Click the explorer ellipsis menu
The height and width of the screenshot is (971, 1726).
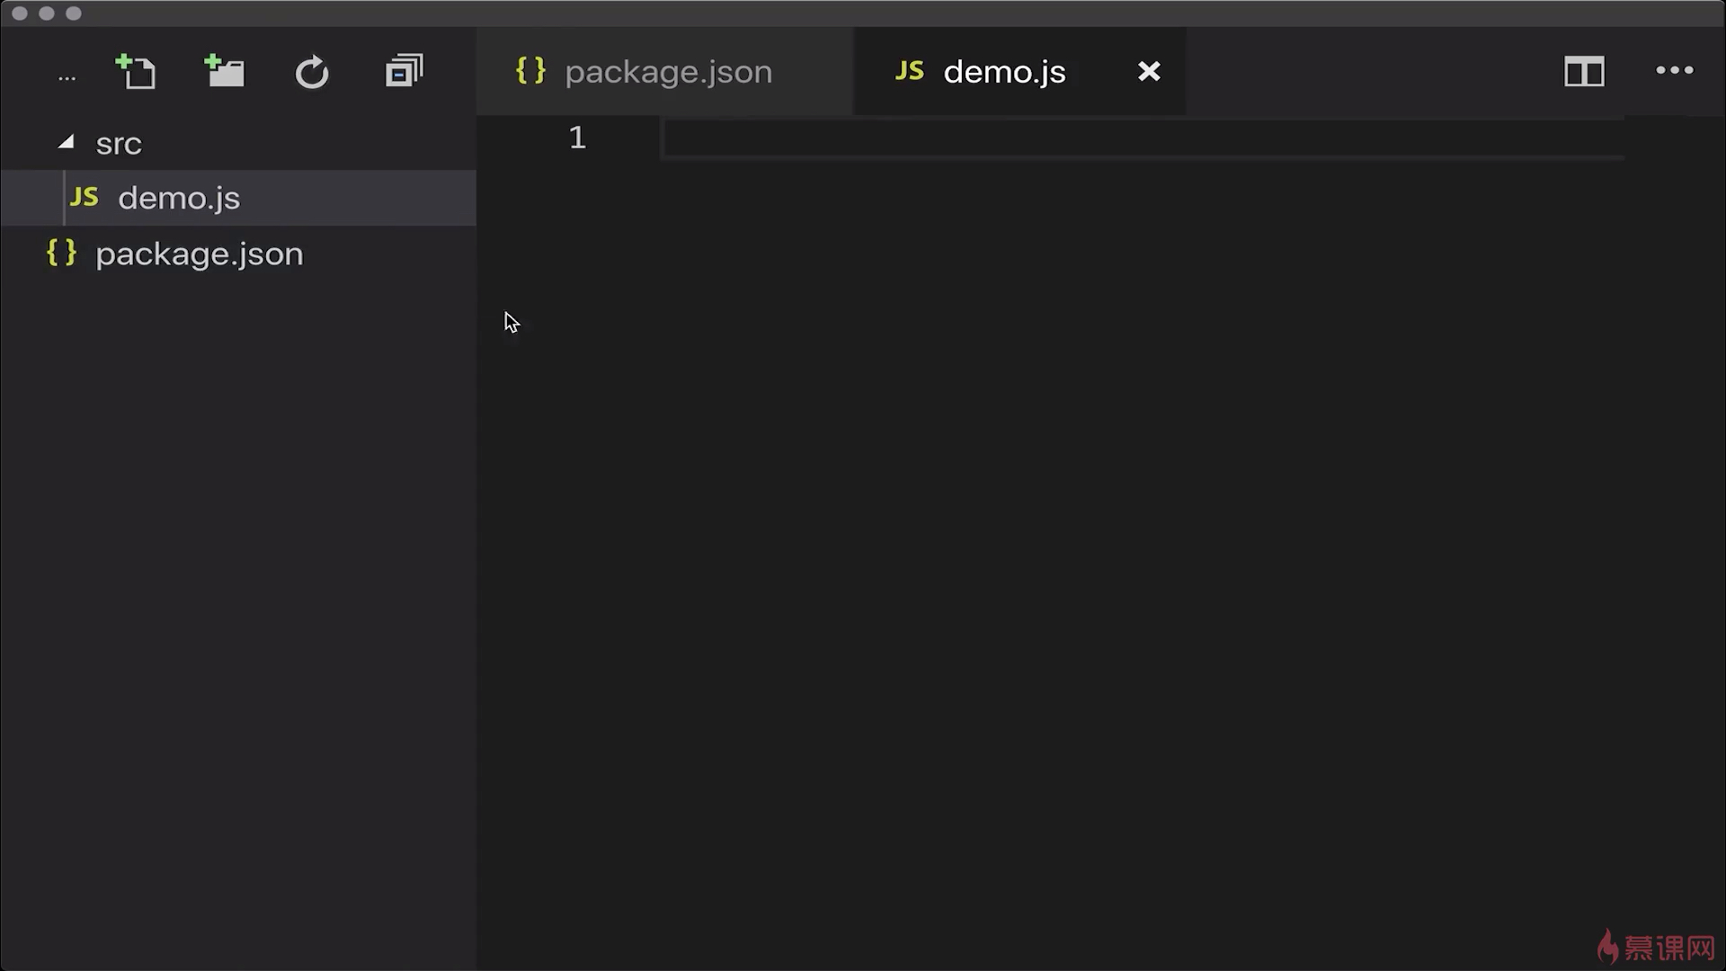[67, 77]
